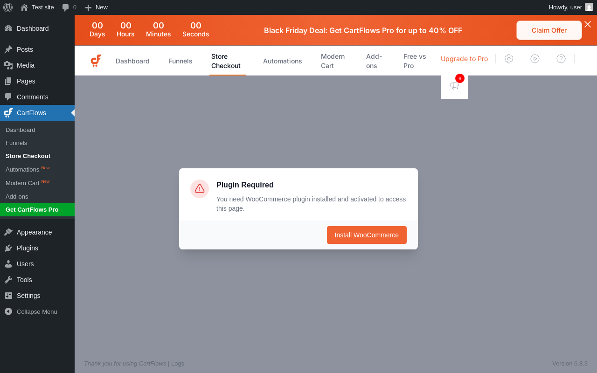Click the countdown Seconds value
597x373 pixels.
[196, 26]
